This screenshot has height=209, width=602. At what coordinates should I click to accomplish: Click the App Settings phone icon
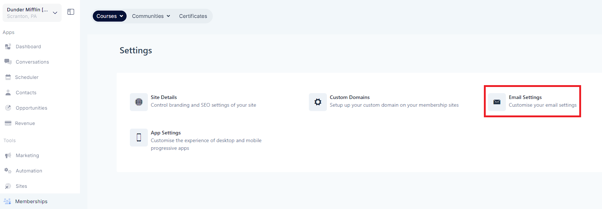[x=139, y=137]
